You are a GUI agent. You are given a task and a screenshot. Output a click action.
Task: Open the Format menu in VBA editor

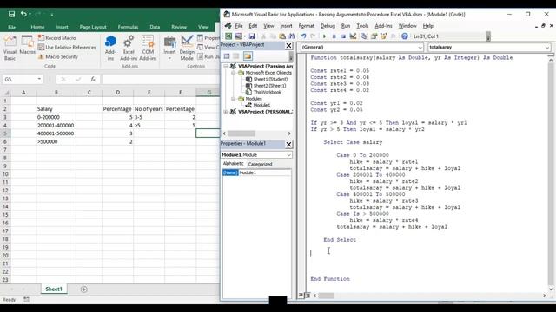(x=307, y=26)
